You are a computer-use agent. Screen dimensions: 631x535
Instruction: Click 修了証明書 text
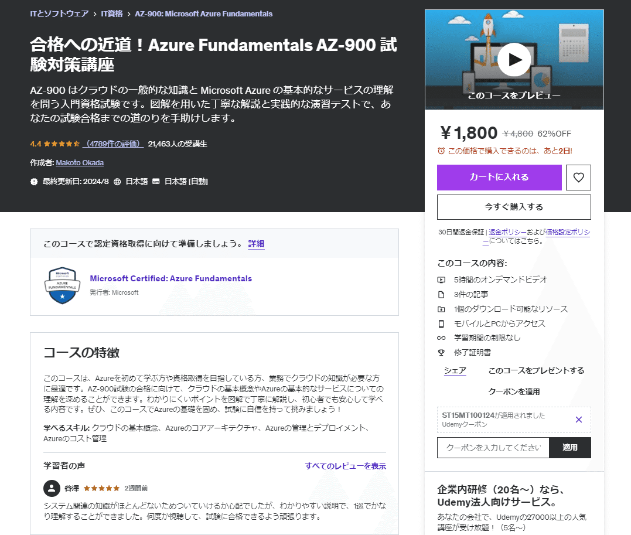tap(472, 352)
